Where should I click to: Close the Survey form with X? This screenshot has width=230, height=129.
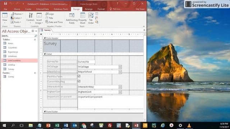click(144, 30)
